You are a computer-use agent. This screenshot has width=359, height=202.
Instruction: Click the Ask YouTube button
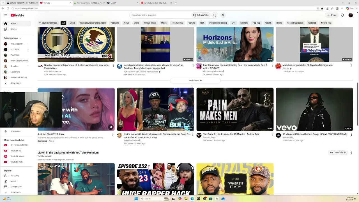[201, 15]
